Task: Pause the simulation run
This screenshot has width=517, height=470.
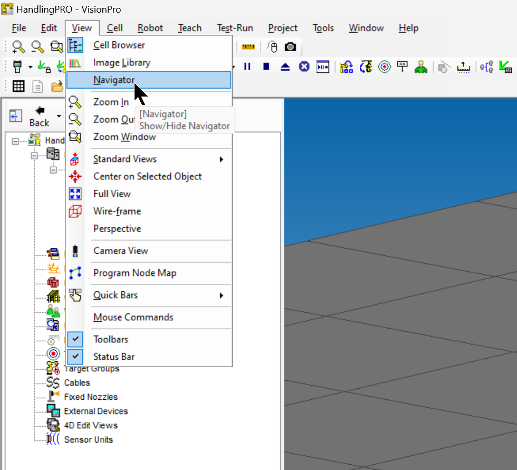Action: (x=247, y=67)
